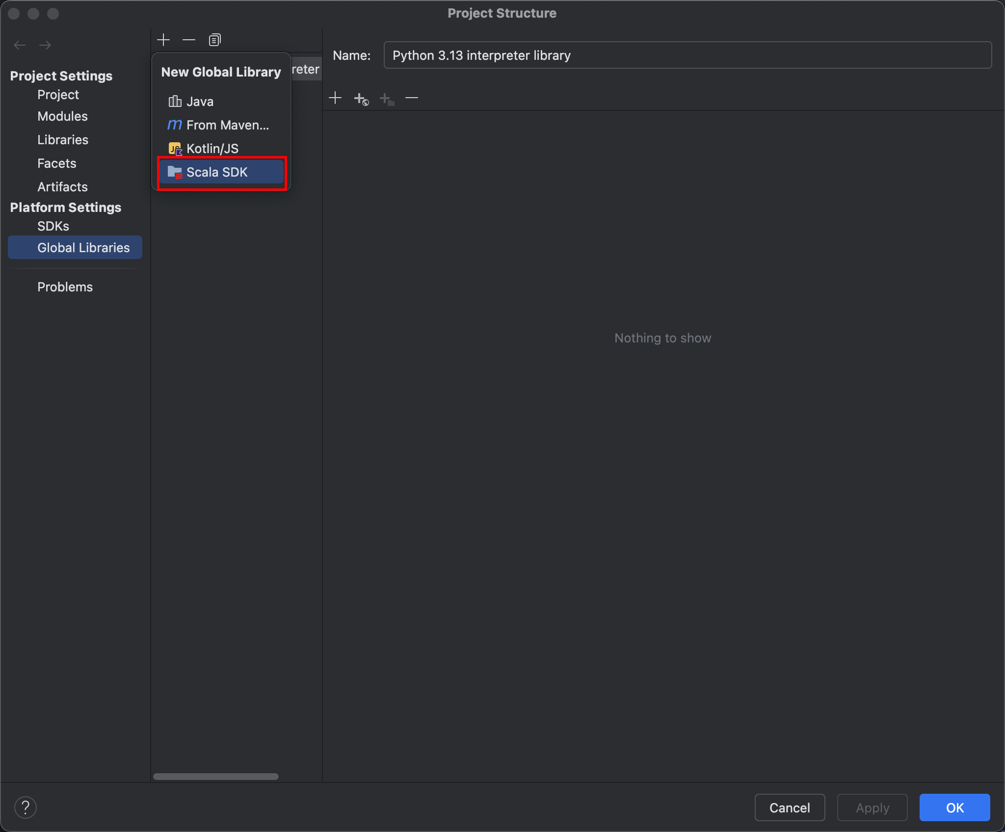Image resolution: width=1005 pixels, height=832 pixels.
Task: Select From Maven... library option
Action: 227,125
